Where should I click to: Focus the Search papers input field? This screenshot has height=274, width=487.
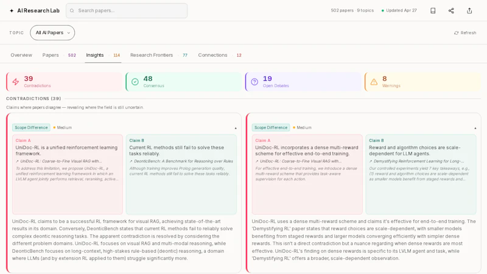(127, 10)
